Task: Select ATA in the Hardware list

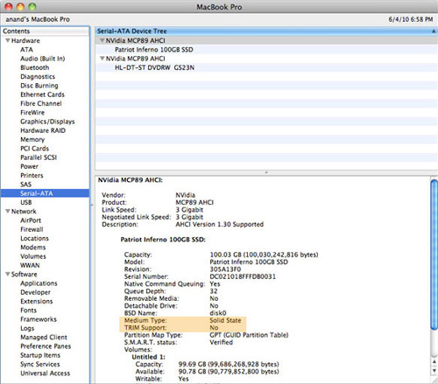Action: click(26, 50)
